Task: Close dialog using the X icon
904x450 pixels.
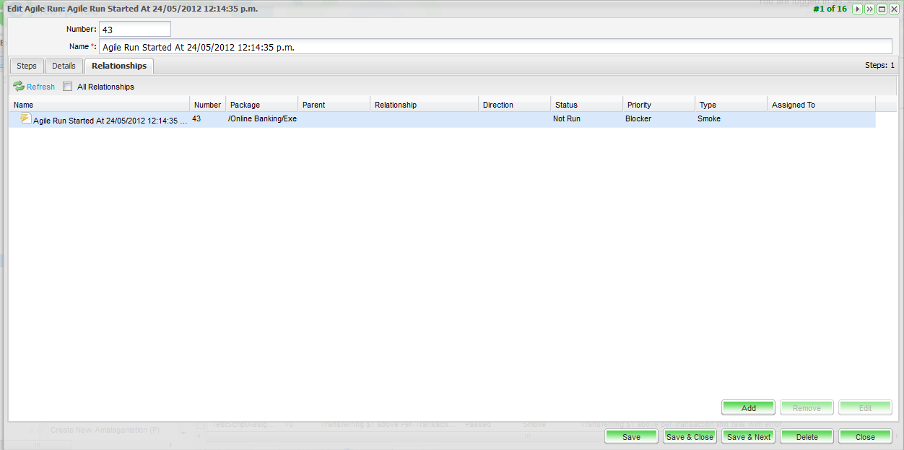Action: coord(894,9)
